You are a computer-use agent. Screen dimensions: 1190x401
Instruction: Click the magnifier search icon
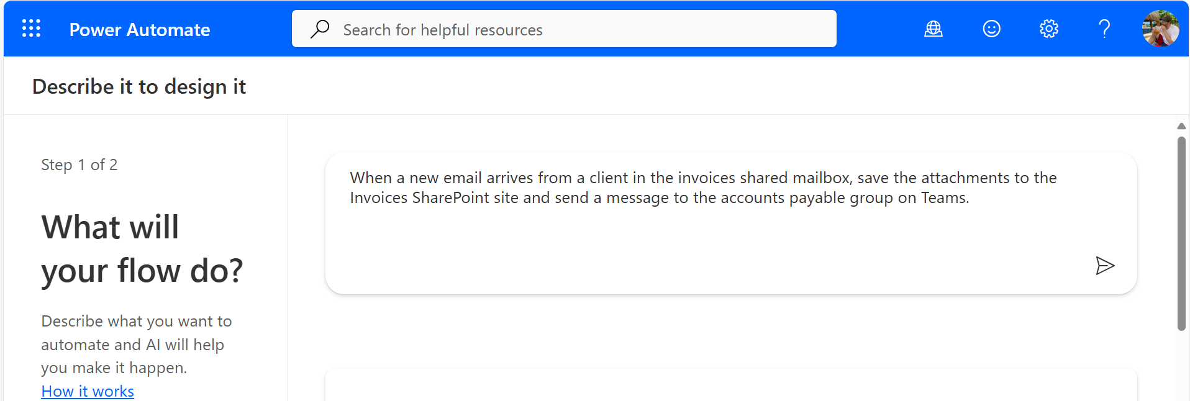pos(320,29)
